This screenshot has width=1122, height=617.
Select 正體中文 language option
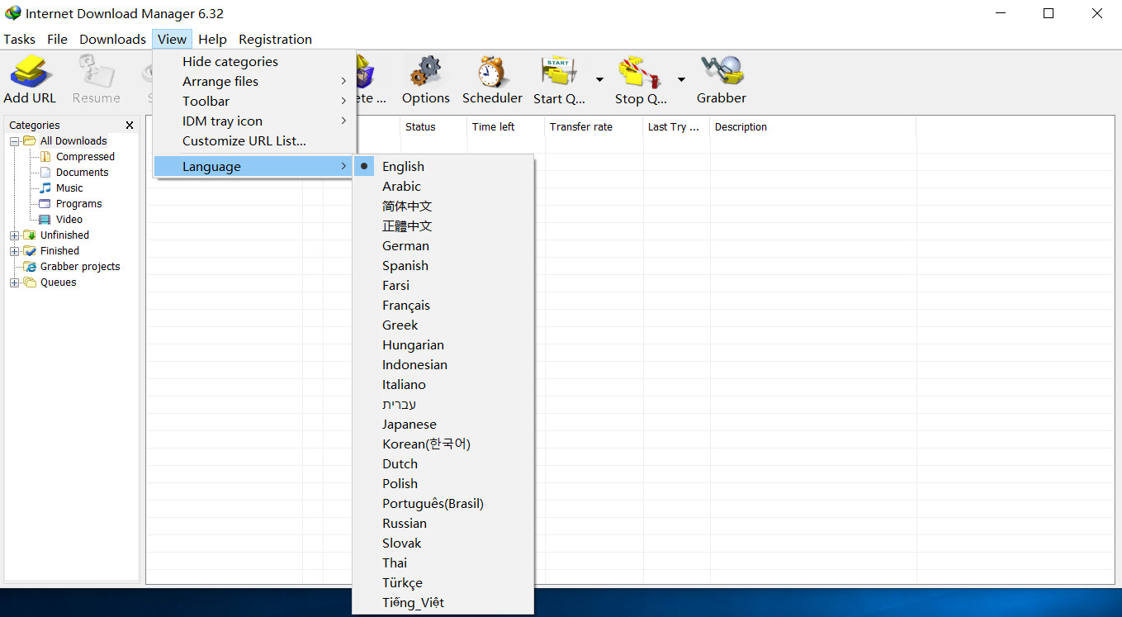click(443, 225)
